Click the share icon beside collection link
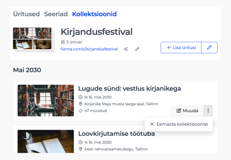This screenshot has width=231, height=160. point(126,49)
